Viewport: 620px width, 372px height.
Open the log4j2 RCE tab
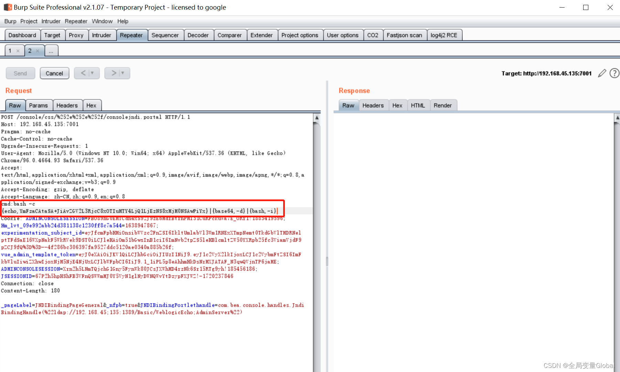444,35
